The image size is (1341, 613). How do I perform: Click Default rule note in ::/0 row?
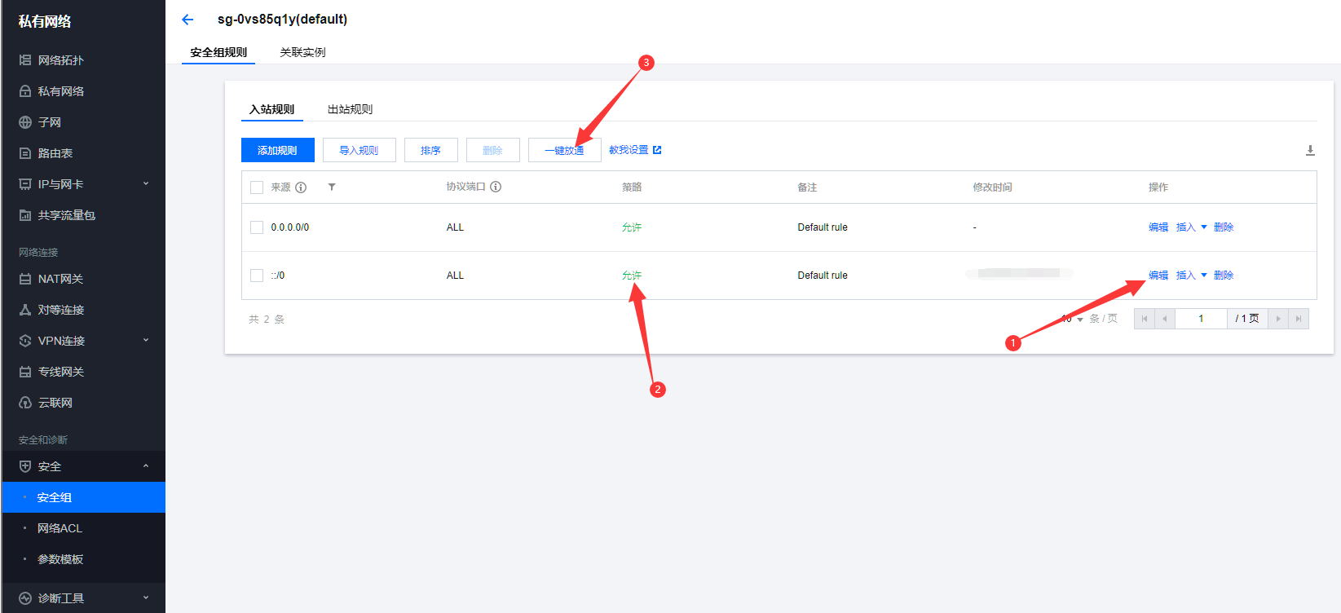tap(823, 276)
